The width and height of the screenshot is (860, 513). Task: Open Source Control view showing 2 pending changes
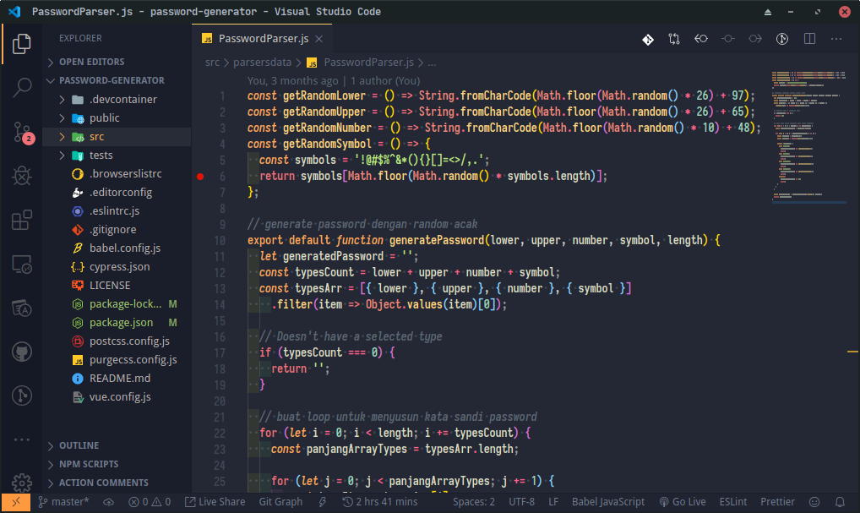click(x=21, y=133)
